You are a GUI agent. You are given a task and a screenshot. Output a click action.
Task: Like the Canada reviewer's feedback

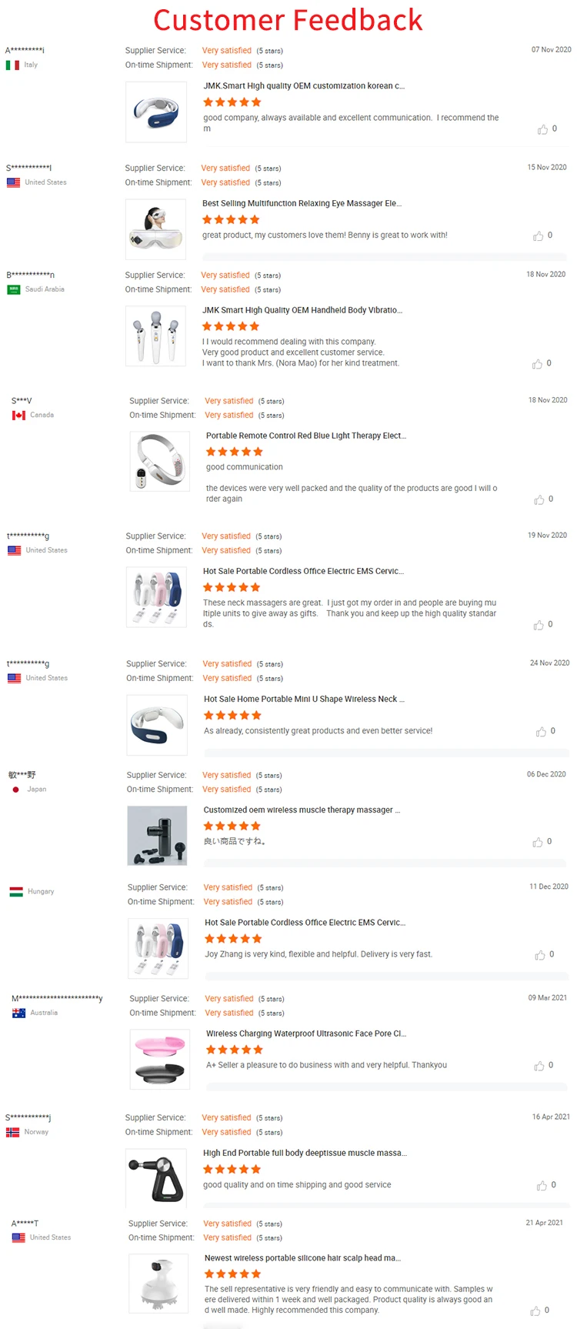point(539,500)
